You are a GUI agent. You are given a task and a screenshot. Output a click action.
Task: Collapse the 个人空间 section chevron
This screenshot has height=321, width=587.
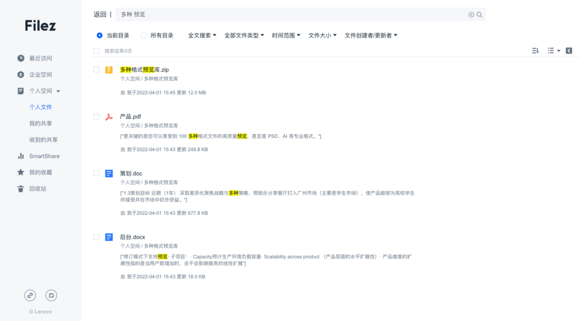coord(59,91)
